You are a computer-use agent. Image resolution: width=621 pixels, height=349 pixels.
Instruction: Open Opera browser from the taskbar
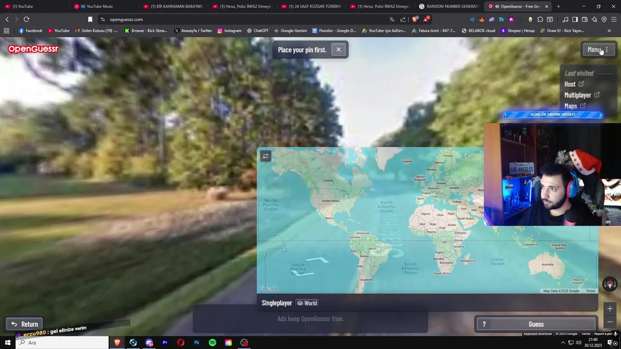(x=181, y=343)
